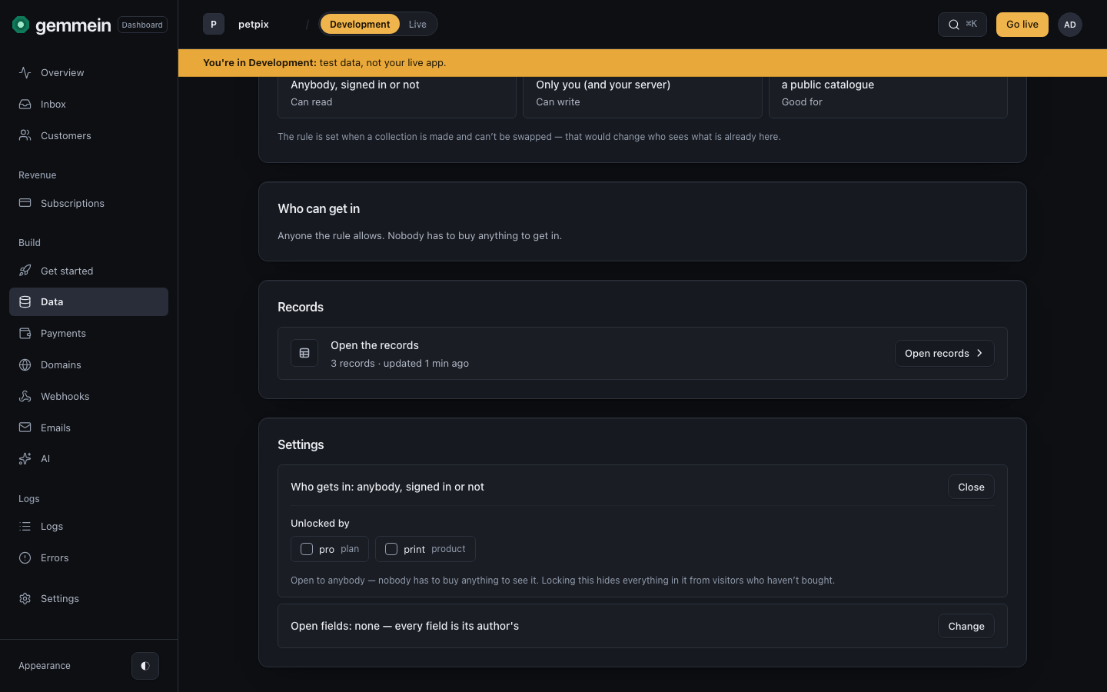Click the Dashboard badge

click(x=142, y=25)
